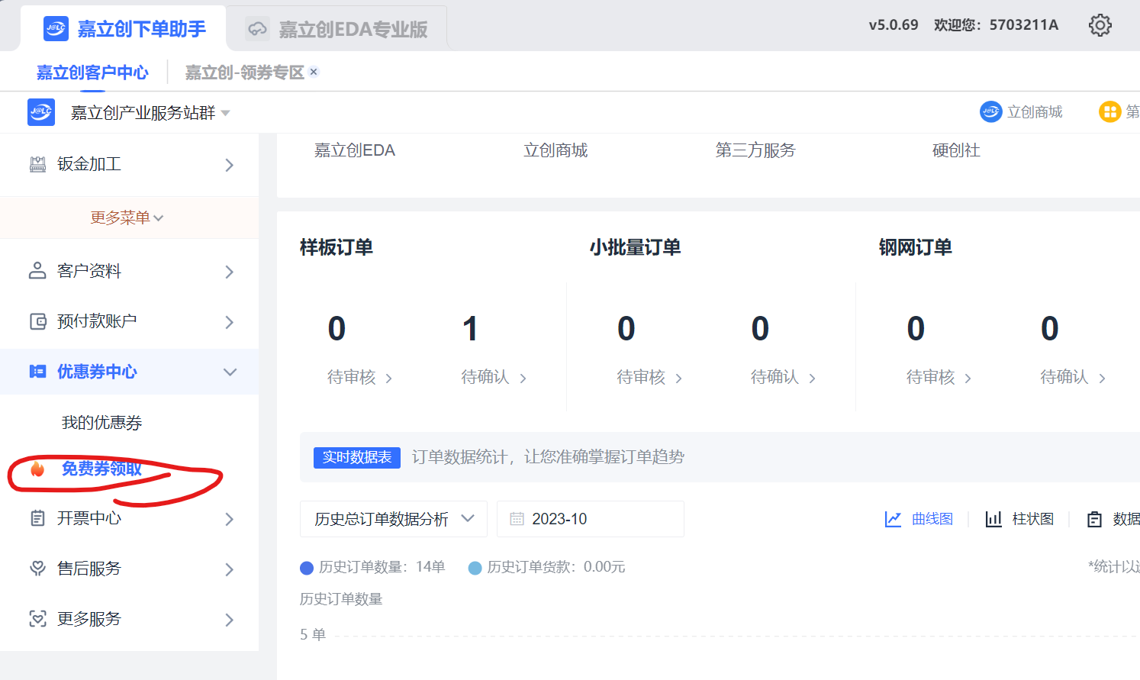1140x680 pixels.
Task: Open 硬创社 in top navigation
Action: tap(956, 150)
